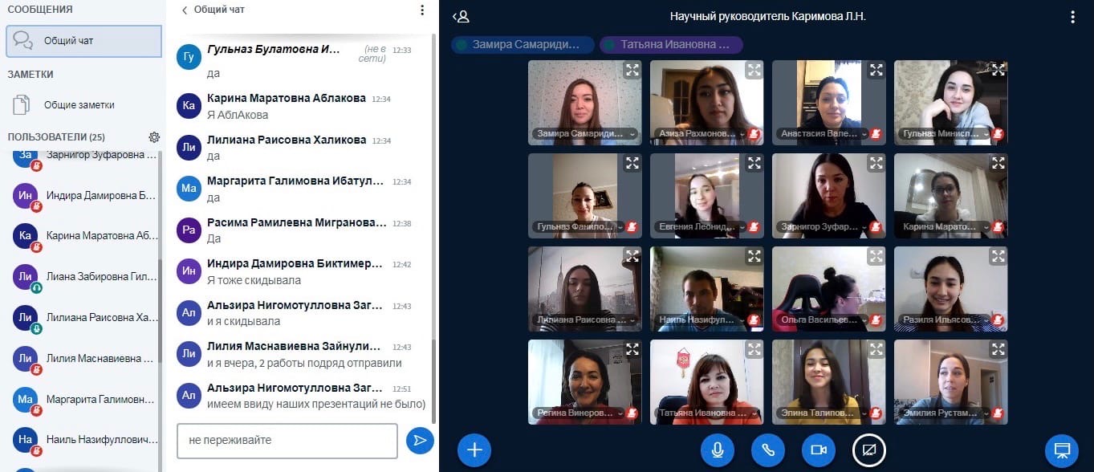Open the users settings gear

(154, 137)
